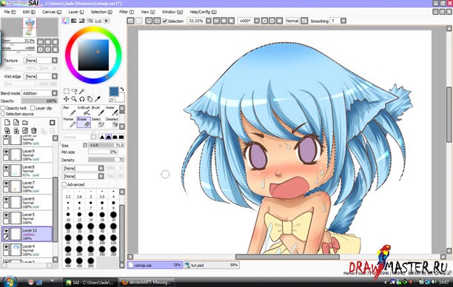Switch to the tut.psd document tab
Image resolution: width=453 pixels, height=287 pixels.
(211, 265)
